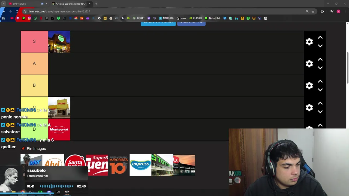Open Chrome profile avatar N

(x=338, y=11)
